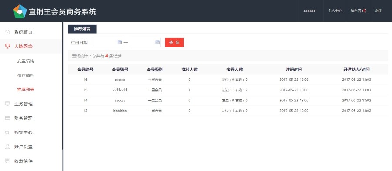Click the 会员编号 column header
The height and width of the screenshot is (171, 392).
pos(85,70)
